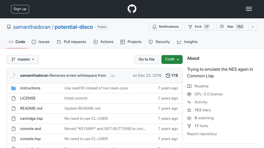View the 9 watching link

coord(204,118)
